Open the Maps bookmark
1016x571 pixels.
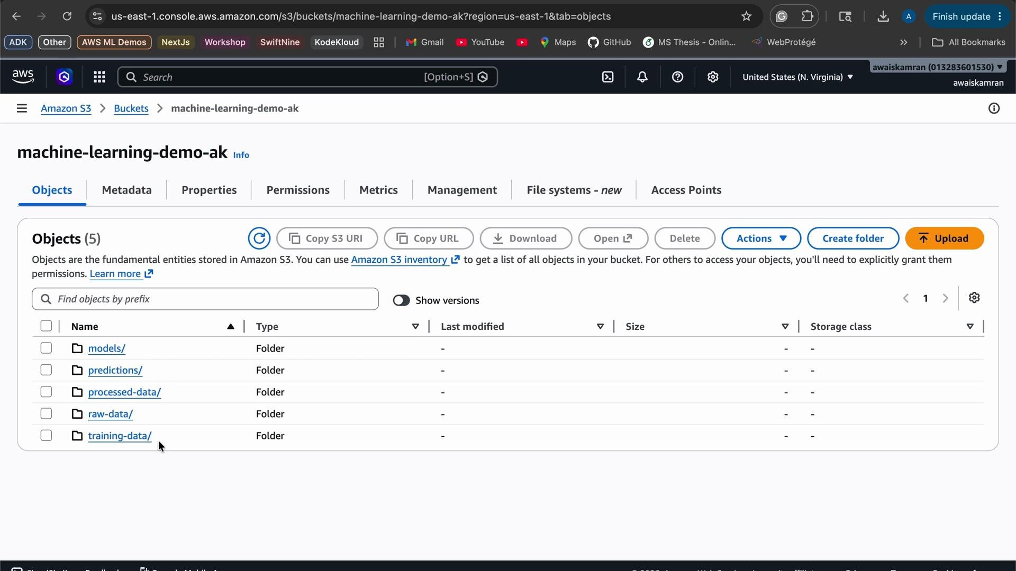[558, 42]
